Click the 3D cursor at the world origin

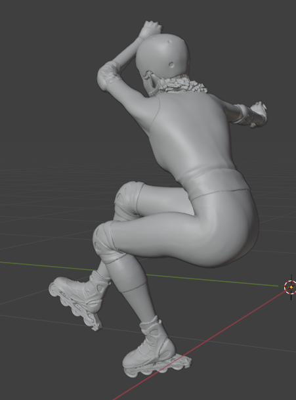pyautogui.click(x=291, y=287)
